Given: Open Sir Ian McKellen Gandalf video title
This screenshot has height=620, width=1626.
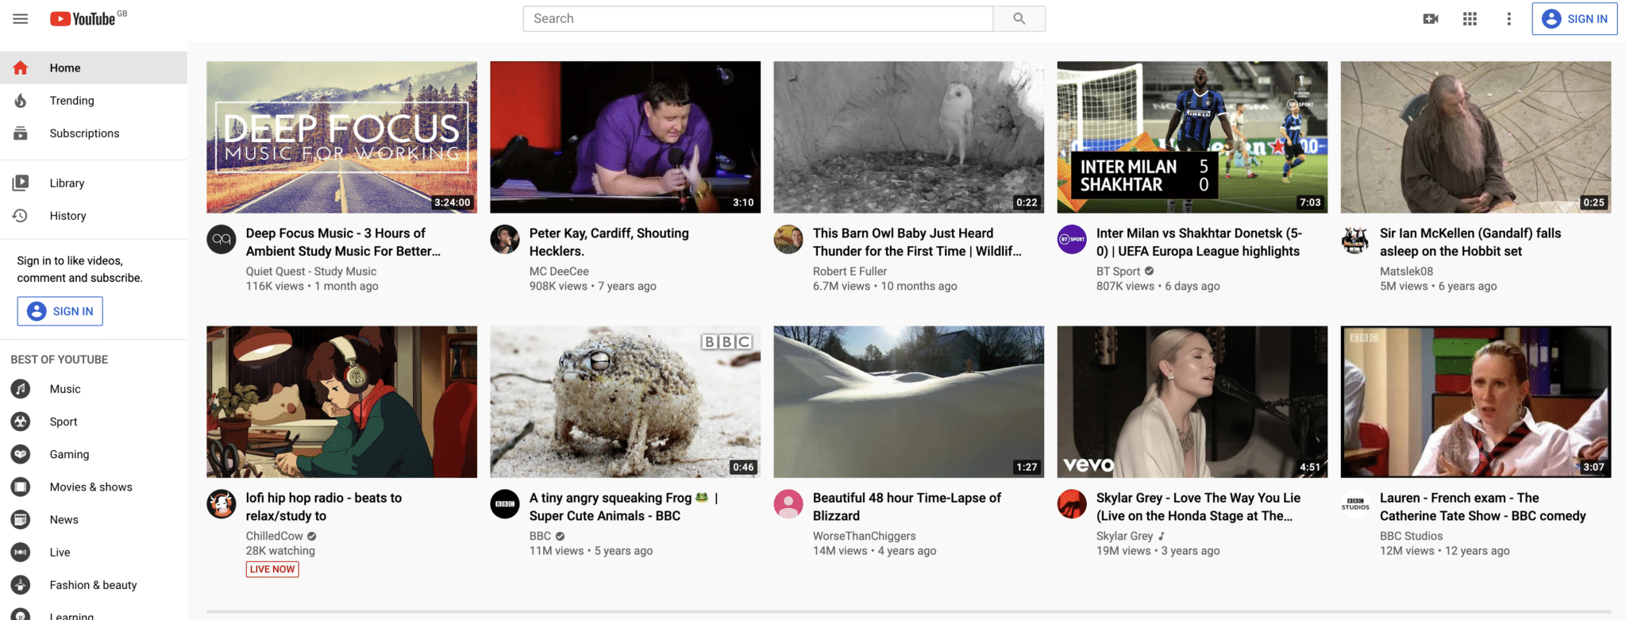Looking at the screenshot, I should (x=1470, y=242).
